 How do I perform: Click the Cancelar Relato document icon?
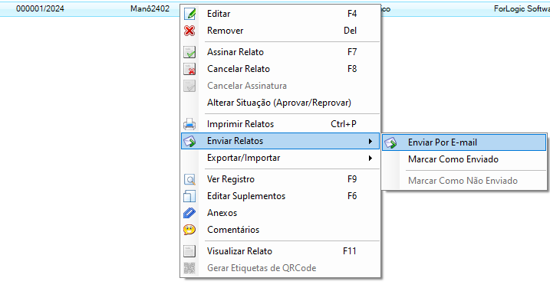coord(189,69)
